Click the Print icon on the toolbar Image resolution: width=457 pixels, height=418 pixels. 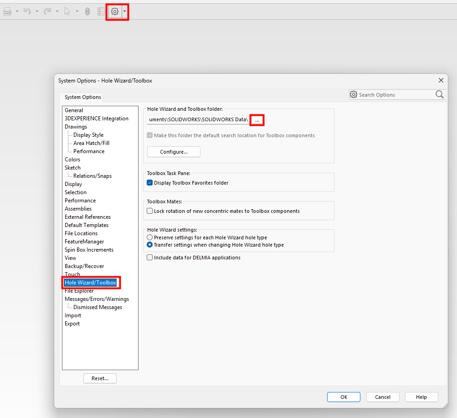[7, 11]
